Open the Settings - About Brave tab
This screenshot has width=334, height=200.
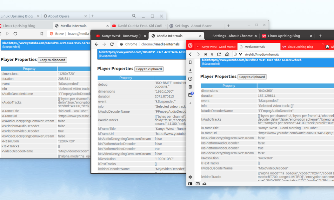[196, 26]
